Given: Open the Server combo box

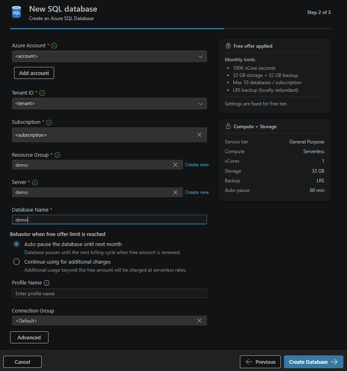Looking at the screenshot, I should pos(97,192).
